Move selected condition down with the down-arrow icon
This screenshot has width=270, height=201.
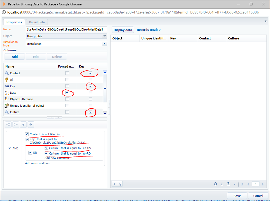tap(31, 124)
